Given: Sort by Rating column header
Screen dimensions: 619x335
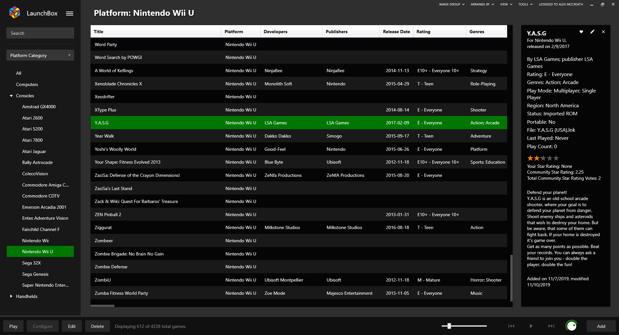Looking at the screenshot, I should [x=440, y=31].
